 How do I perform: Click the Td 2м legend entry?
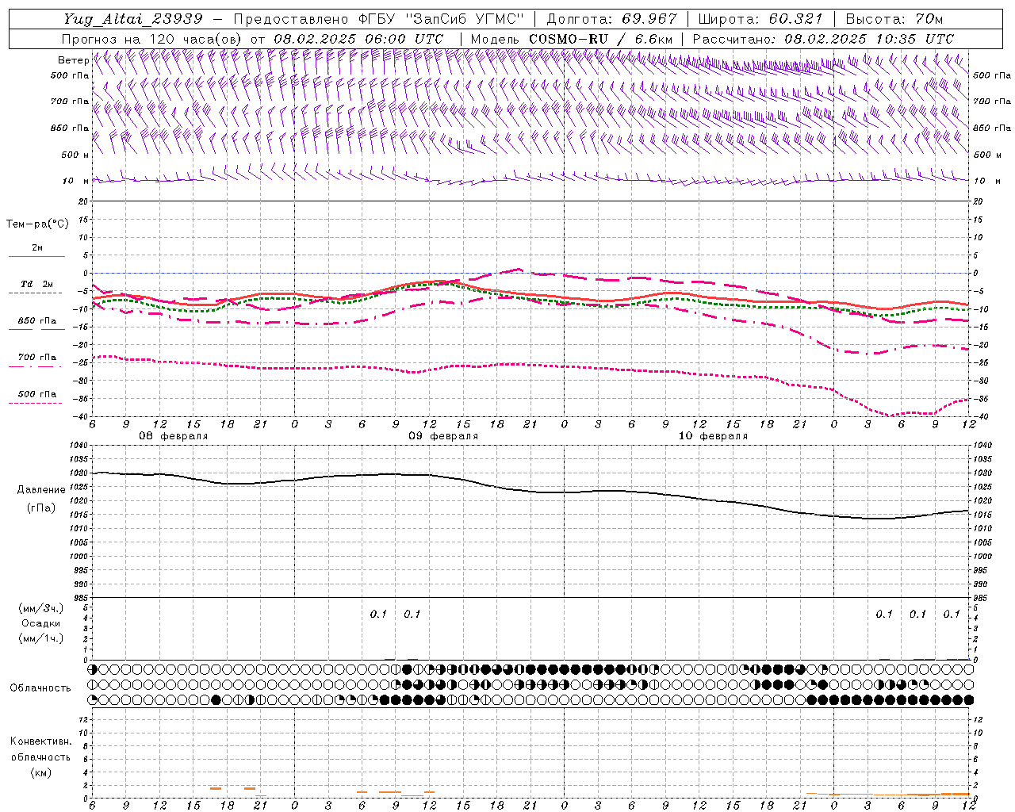pos(37,284)
